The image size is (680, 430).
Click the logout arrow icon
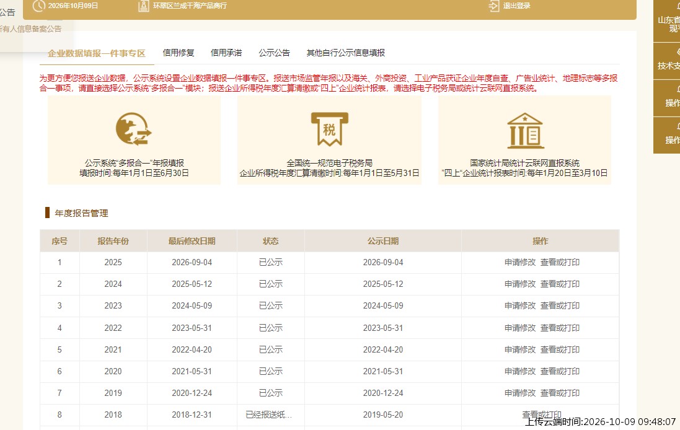coord(494,6)
